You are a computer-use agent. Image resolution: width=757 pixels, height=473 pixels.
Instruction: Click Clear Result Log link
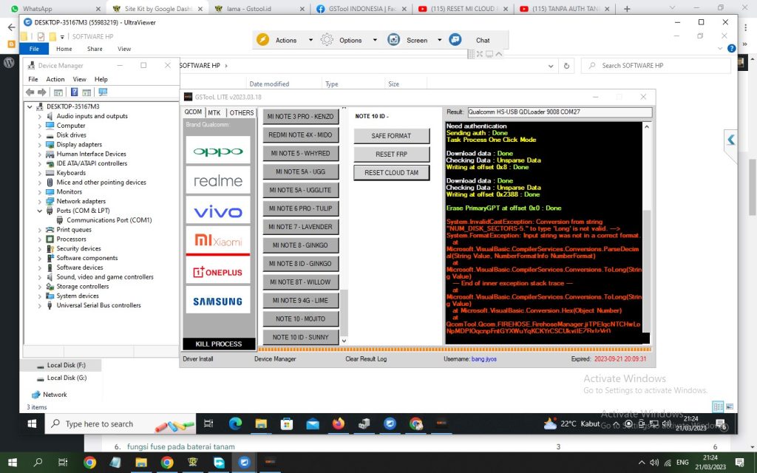pyautogui.click(x=366, y=359)
